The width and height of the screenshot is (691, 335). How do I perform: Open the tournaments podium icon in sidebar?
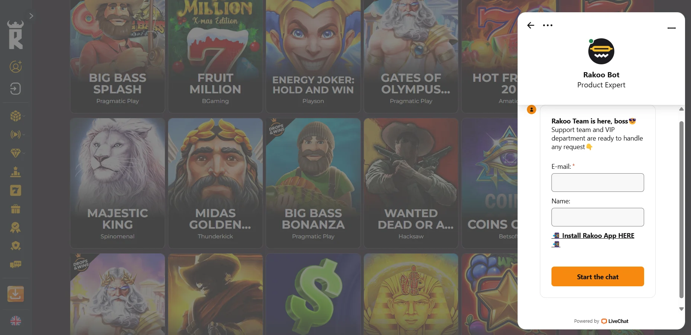tap(15, 172)
